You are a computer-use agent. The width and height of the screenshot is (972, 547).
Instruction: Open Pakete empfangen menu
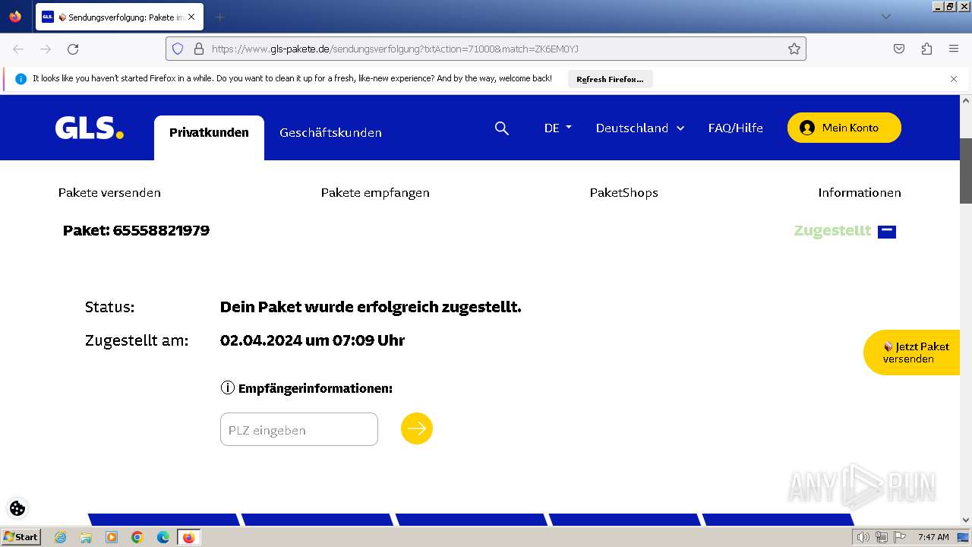pyautogui.click(x=375, y=192)
